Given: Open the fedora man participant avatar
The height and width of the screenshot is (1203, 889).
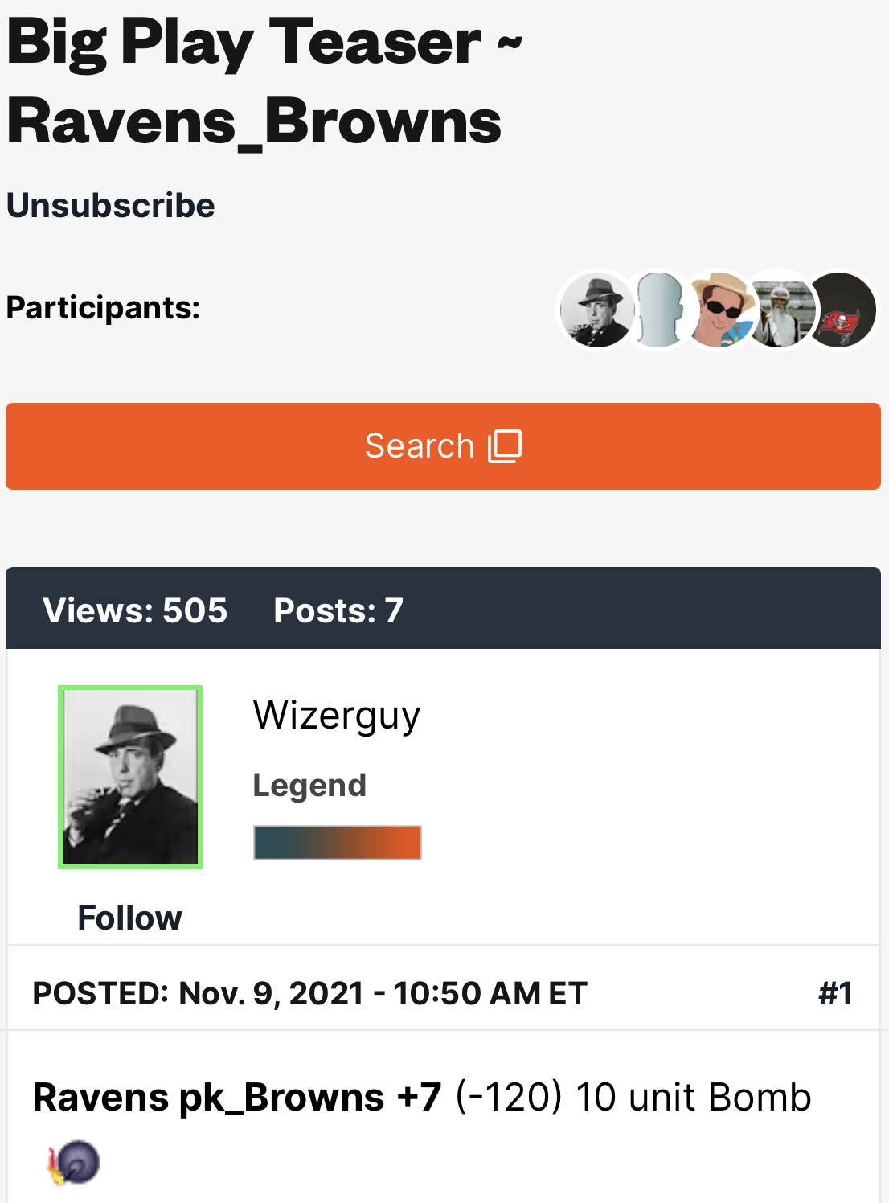Looking at the screenshot, I should pyautogui.click(x=595, y=310).
